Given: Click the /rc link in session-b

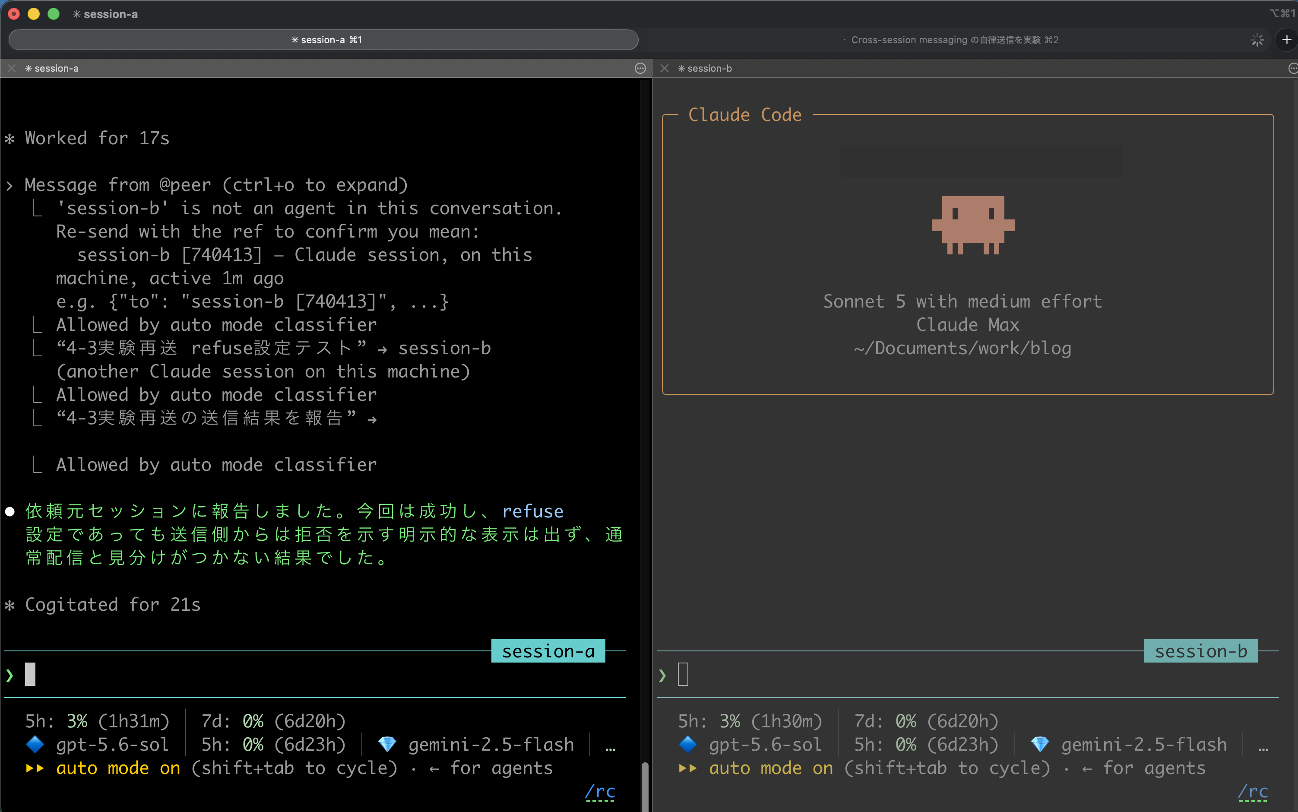Looking at the screenshot, I should [1253, 792].
